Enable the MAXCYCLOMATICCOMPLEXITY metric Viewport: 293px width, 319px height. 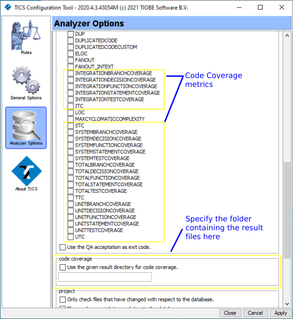(x=71, y=119)
